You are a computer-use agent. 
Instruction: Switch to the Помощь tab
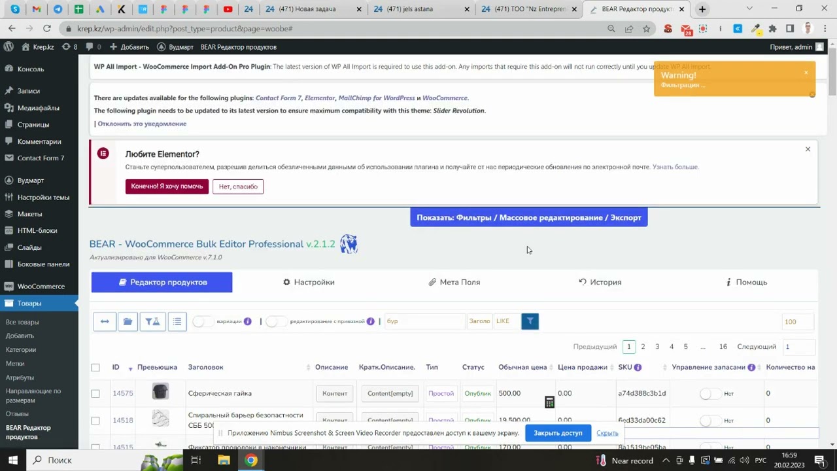[x=746, y=282]
